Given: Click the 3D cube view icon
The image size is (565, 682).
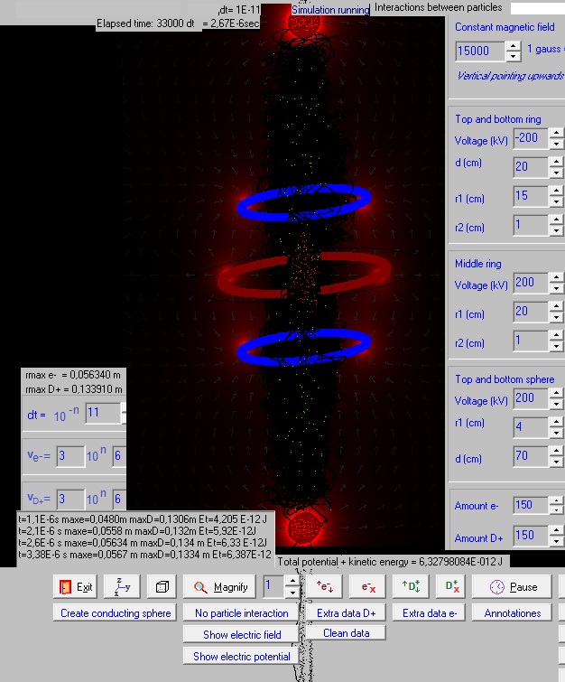Looking at the screenshot, I should tap(162, 587).
